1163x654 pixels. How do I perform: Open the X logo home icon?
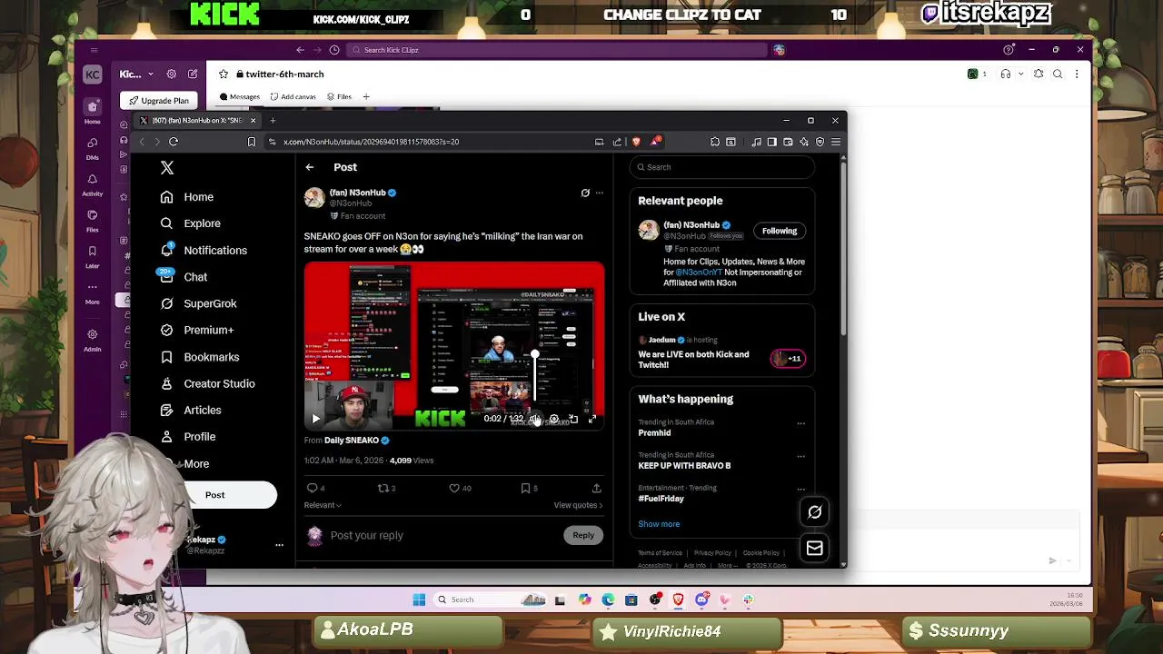167,168
